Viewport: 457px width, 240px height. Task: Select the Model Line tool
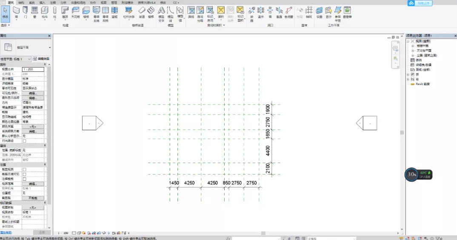(171, 14)
